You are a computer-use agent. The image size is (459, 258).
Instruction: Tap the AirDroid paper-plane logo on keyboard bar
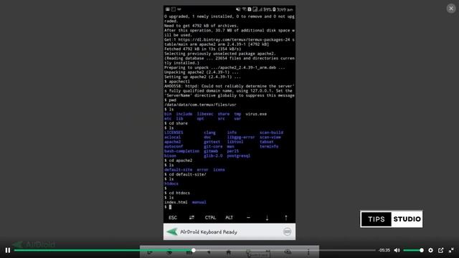[x=172, y=232]
